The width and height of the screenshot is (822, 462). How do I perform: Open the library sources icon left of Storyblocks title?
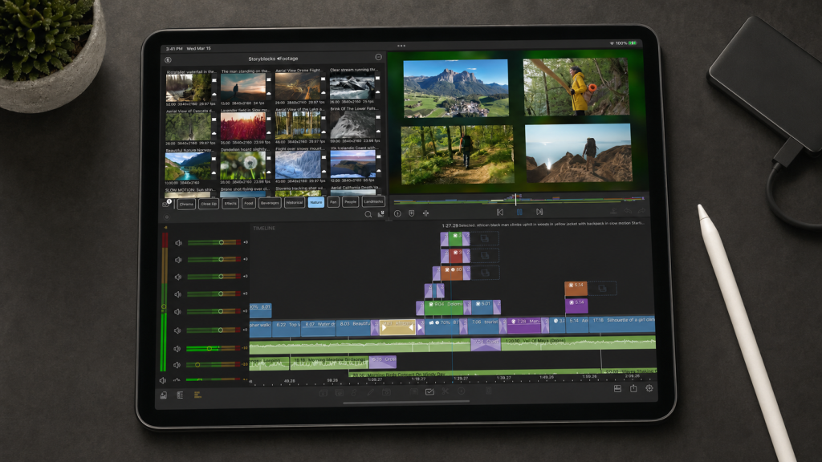point(168,60)
